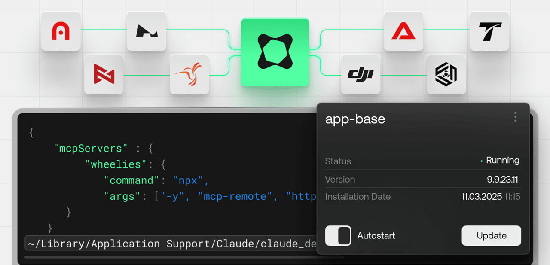Click the "mcpServers" key in the JSON
The width and height of the screenshot is (550, 265).
(91, 149)
